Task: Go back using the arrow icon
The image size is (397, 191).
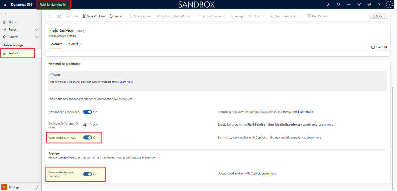Action: [x=51, y=16]
